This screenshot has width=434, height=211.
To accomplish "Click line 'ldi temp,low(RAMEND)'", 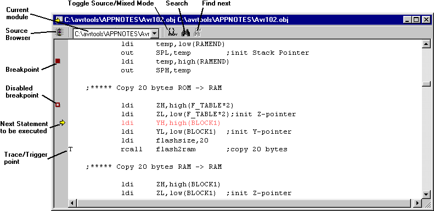I will click(x=173, y=44).
